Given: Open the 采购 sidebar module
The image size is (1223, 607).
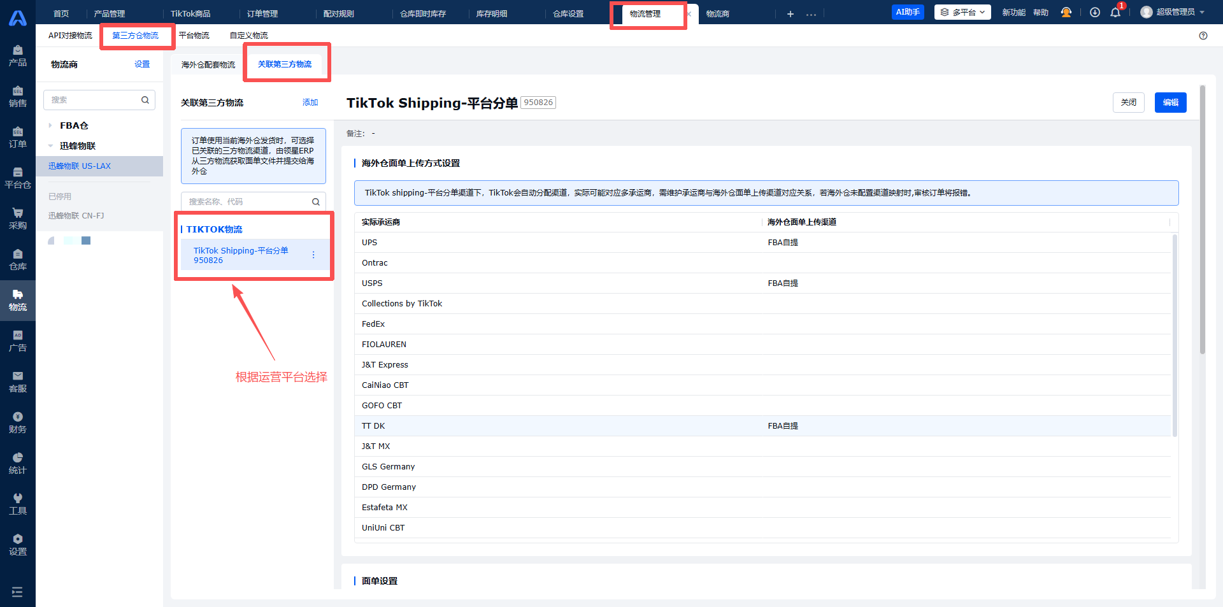Looking at the screenshot, I should pos(18,219).
